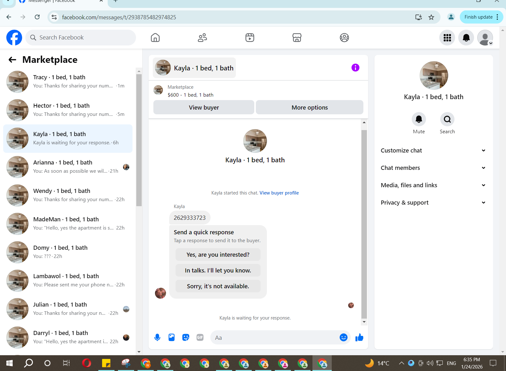The image size is (506, 371).
Task: Click the chat messages scrollbar
Action: (364, 224)
